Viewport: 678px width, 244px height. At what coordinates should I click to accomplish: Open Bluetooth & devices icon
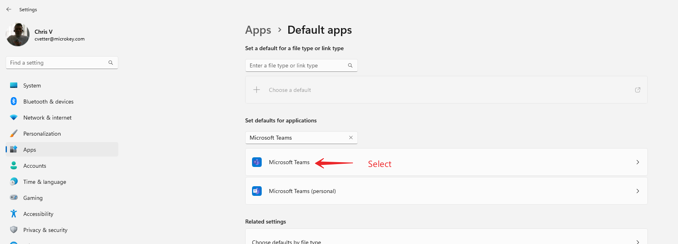14,102
